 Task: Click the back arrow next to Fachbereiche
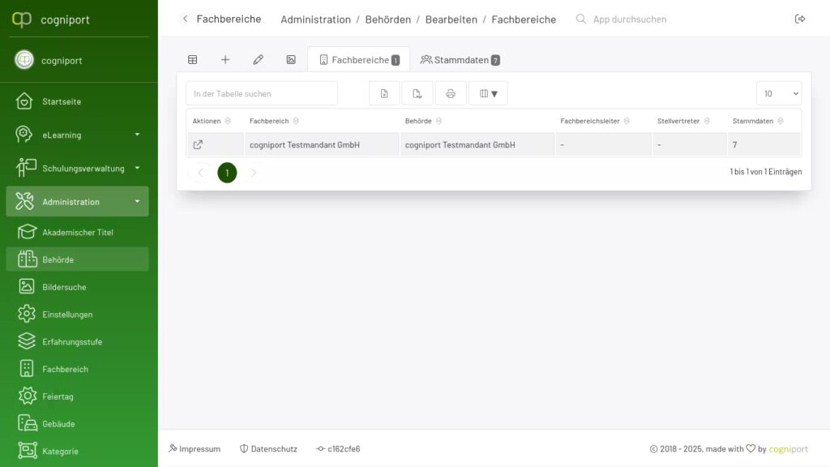pos(186,19)
